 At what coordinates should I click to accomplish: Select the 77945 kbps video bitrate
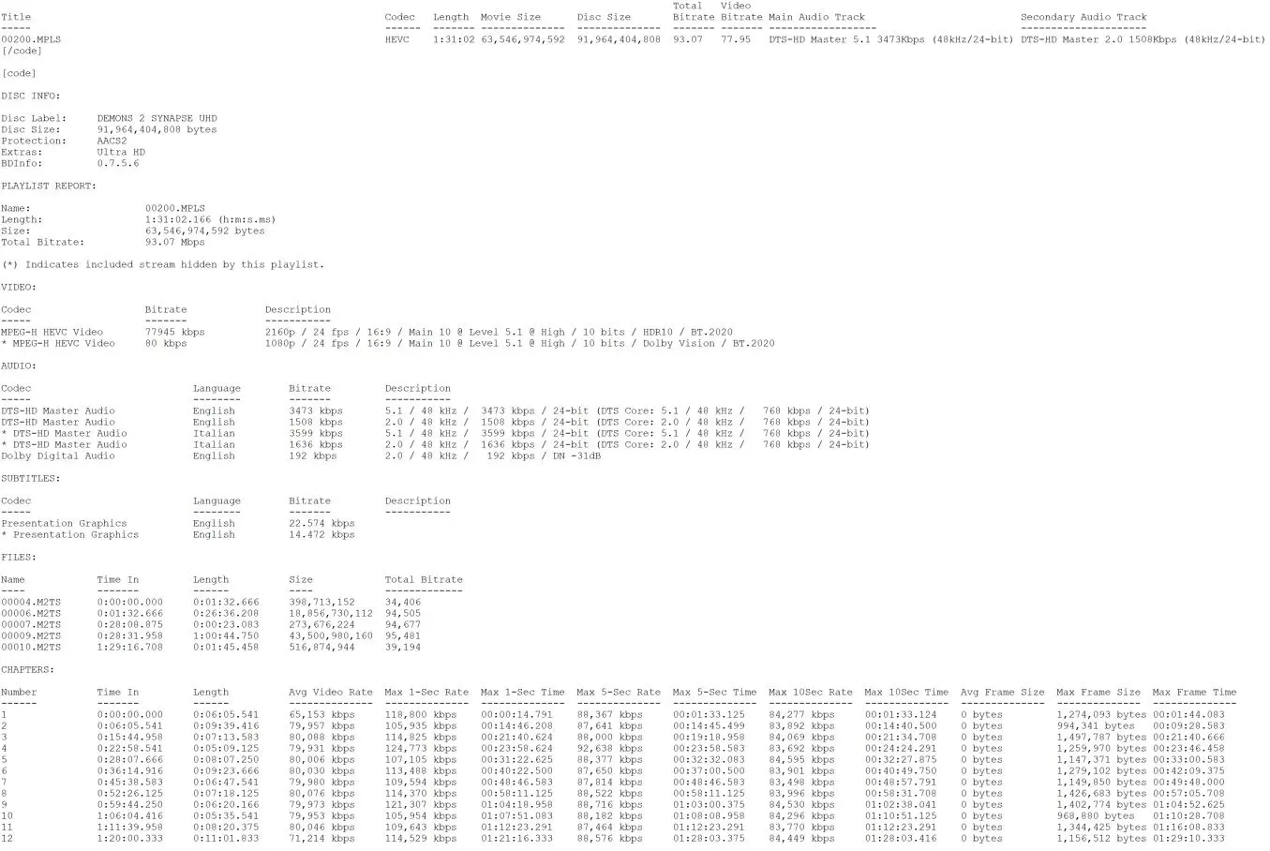(174, 332)
